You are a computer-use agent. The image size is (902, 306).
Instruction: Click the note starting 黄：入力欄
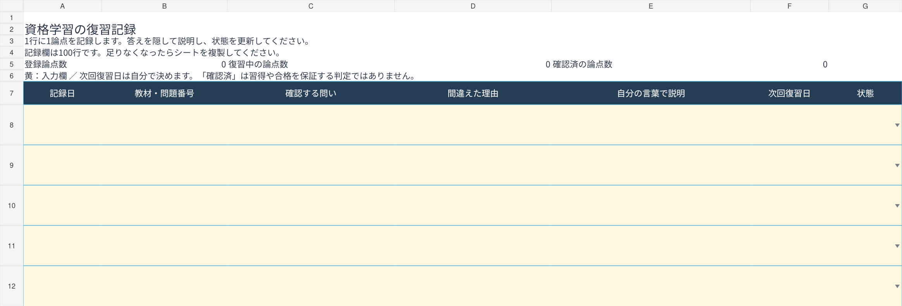[220, 76]
